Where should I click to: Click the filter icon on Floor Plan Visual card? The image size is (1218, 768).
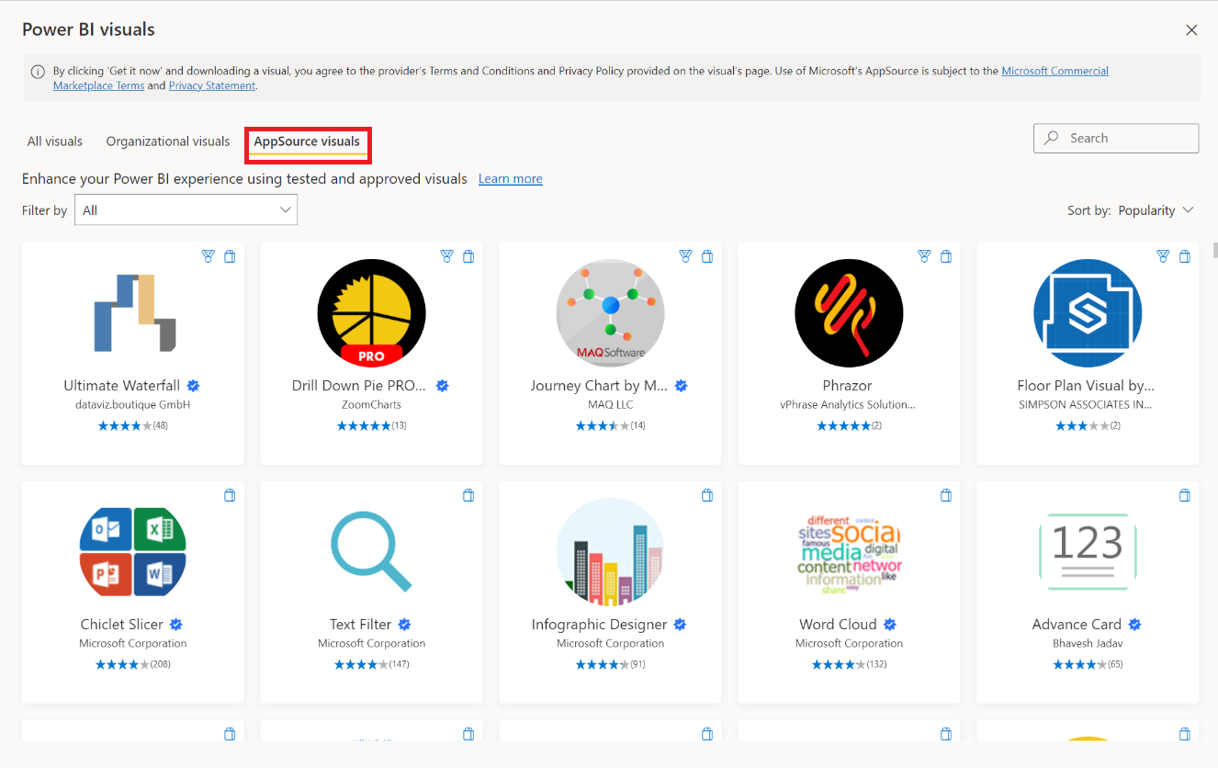point(1162,256)
